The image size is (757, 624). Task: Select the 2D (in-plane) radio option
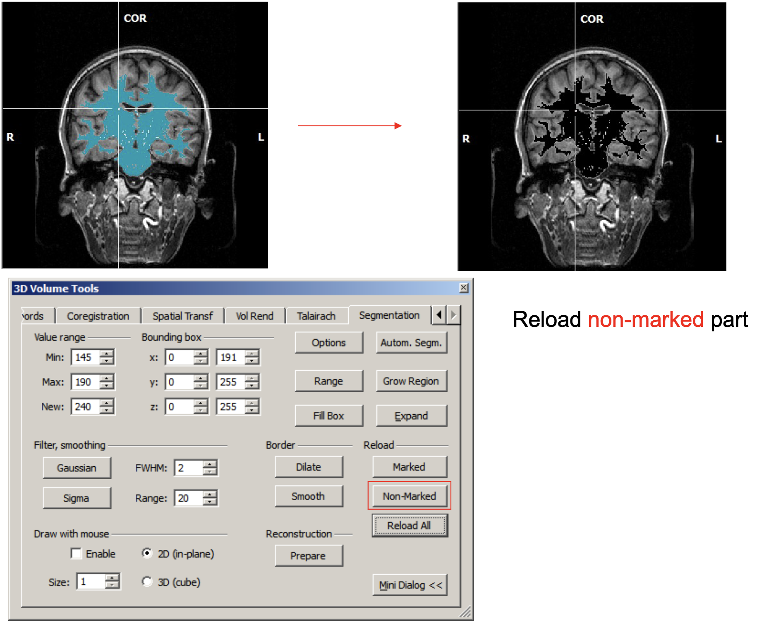tap(147, 553)
